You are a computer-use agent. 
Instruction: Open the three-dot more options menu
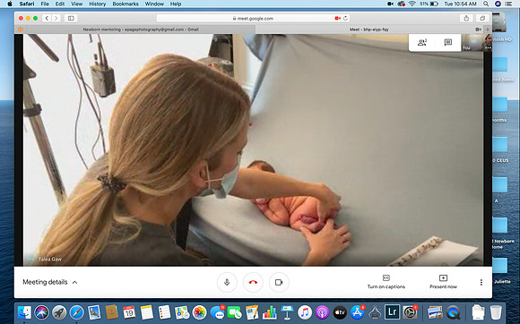pyautogui.click(x=481, y=282)
